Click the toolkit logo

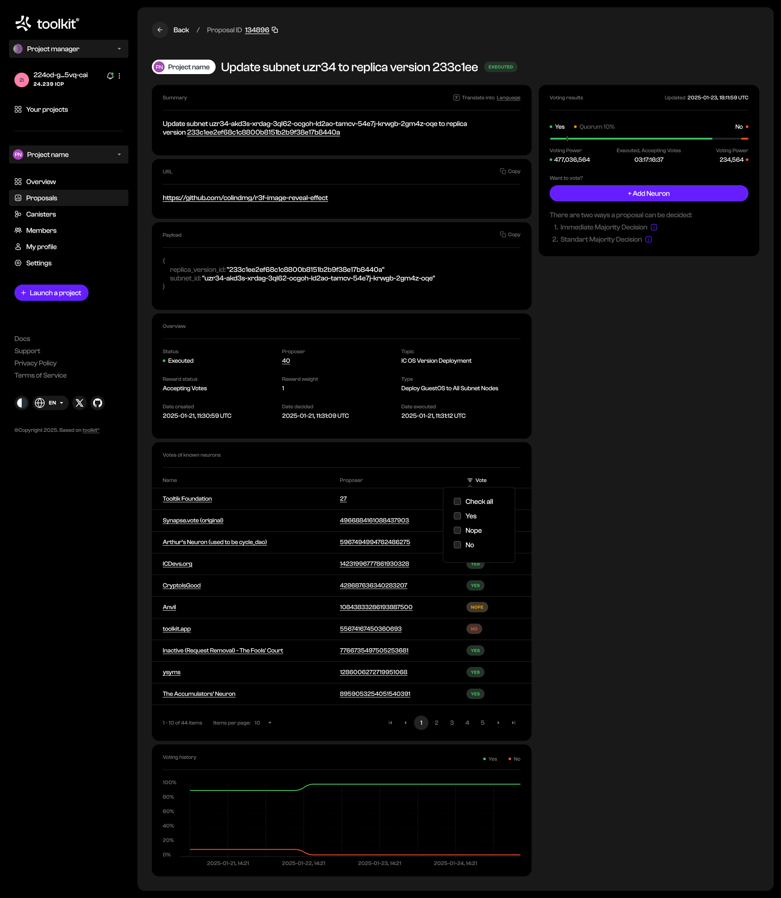(47, 23)
